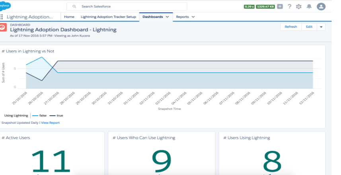
Task: Click the 9 users metric value
Action: coord(162,161)
